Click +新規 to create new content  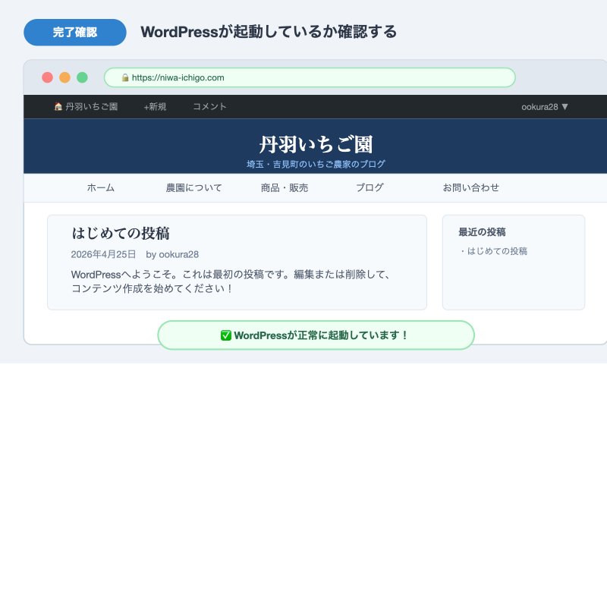(155, 106)
